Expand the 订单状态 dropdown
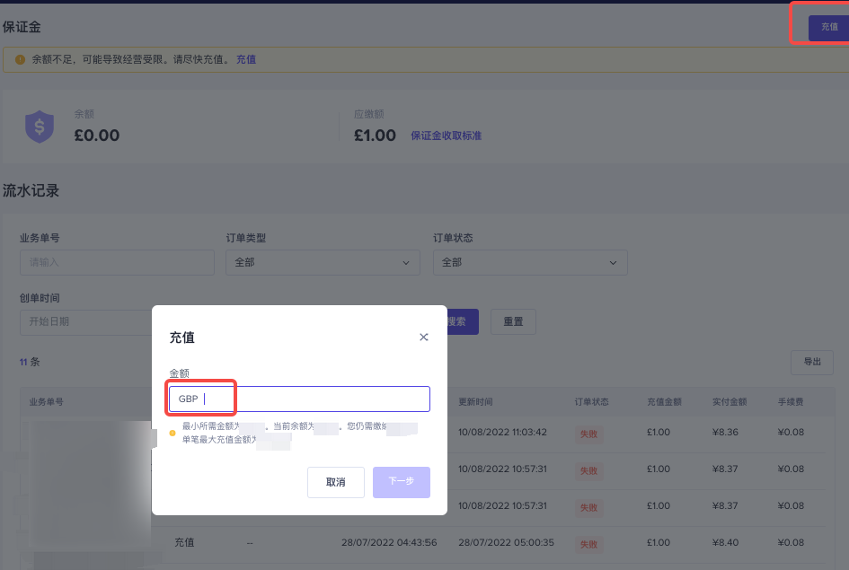This screenshot has width=849, height=570. tap(530, 262)
